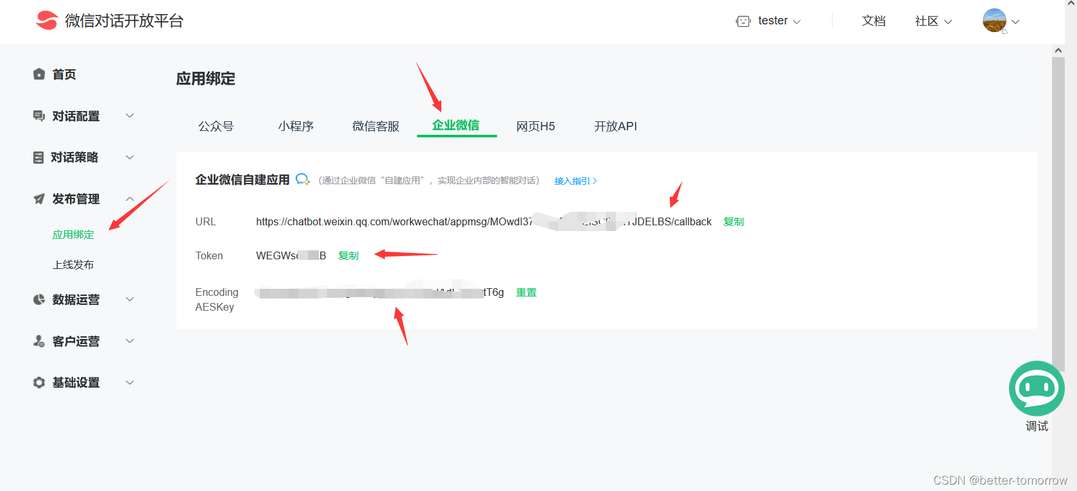Click the 对话配置 chat icon
1077x491 pixels.
click(39, 116)
